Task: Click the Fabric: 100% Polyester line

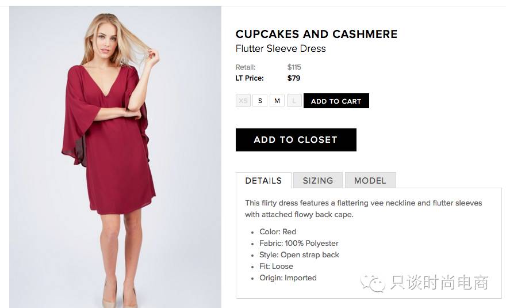Action: (299, 243)
